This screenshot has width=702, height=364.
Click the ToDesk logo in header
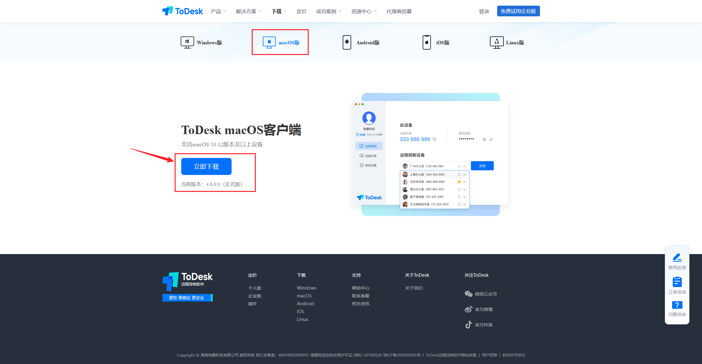[183, 11]
